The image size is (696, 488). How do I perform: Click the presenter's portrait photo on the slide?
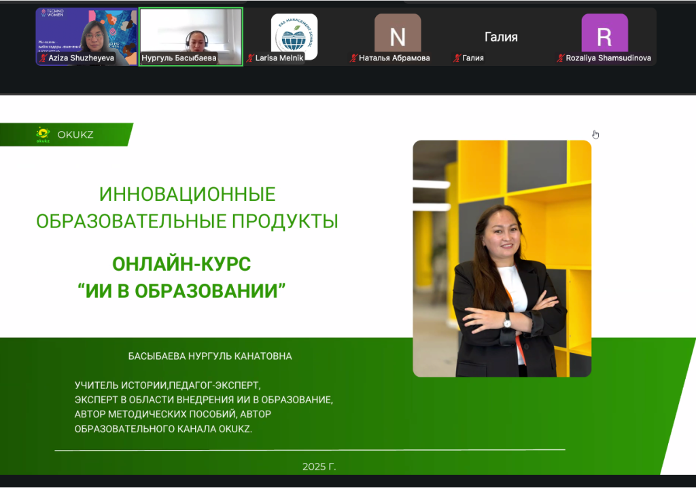[x=502, y=258]
